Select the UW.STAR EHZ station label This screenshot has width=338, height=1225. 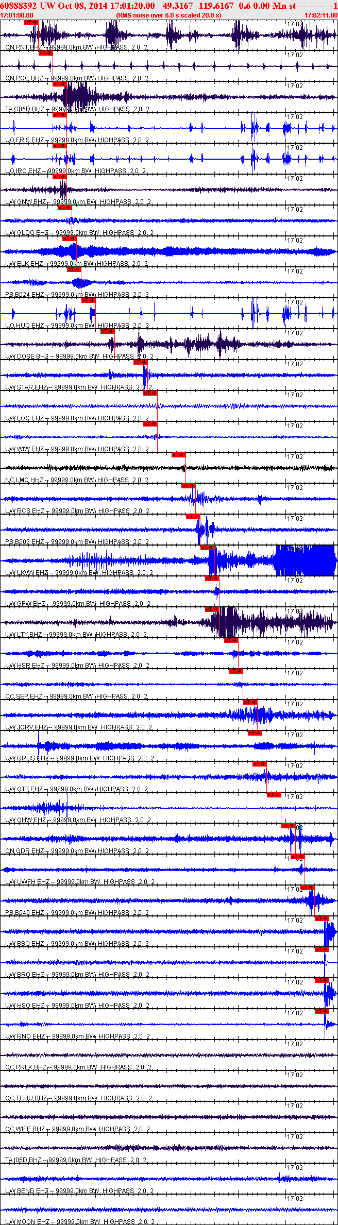click(26, 387)
